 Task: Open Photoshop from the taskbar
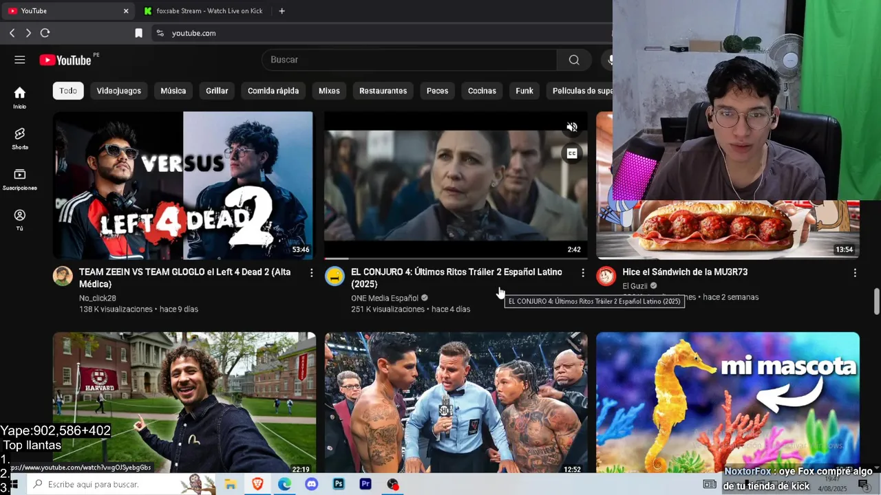pos(338,484)
